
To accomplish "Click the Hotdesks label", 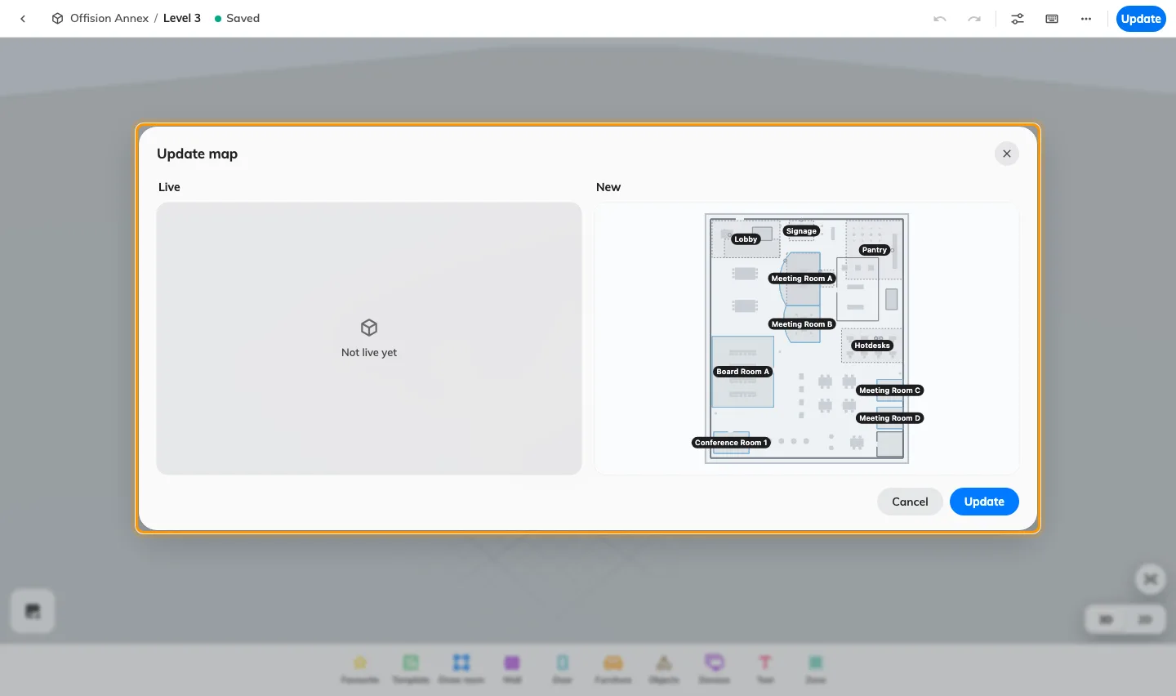I will tap(872, 346).
